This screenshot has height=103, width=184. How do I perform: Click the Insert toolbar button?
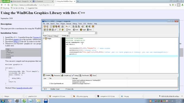coord(76,30)
